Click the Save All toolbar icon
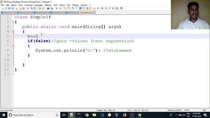 12,8
